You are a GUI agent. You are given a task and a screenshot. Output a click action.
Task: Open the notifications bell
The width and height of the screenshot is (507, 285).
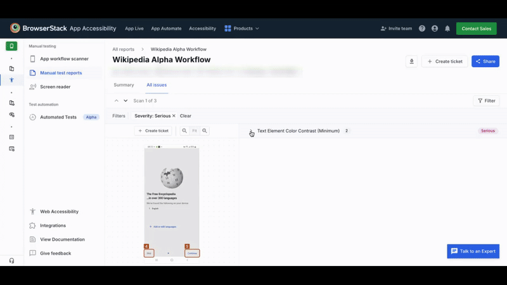[x=447, y=28]
